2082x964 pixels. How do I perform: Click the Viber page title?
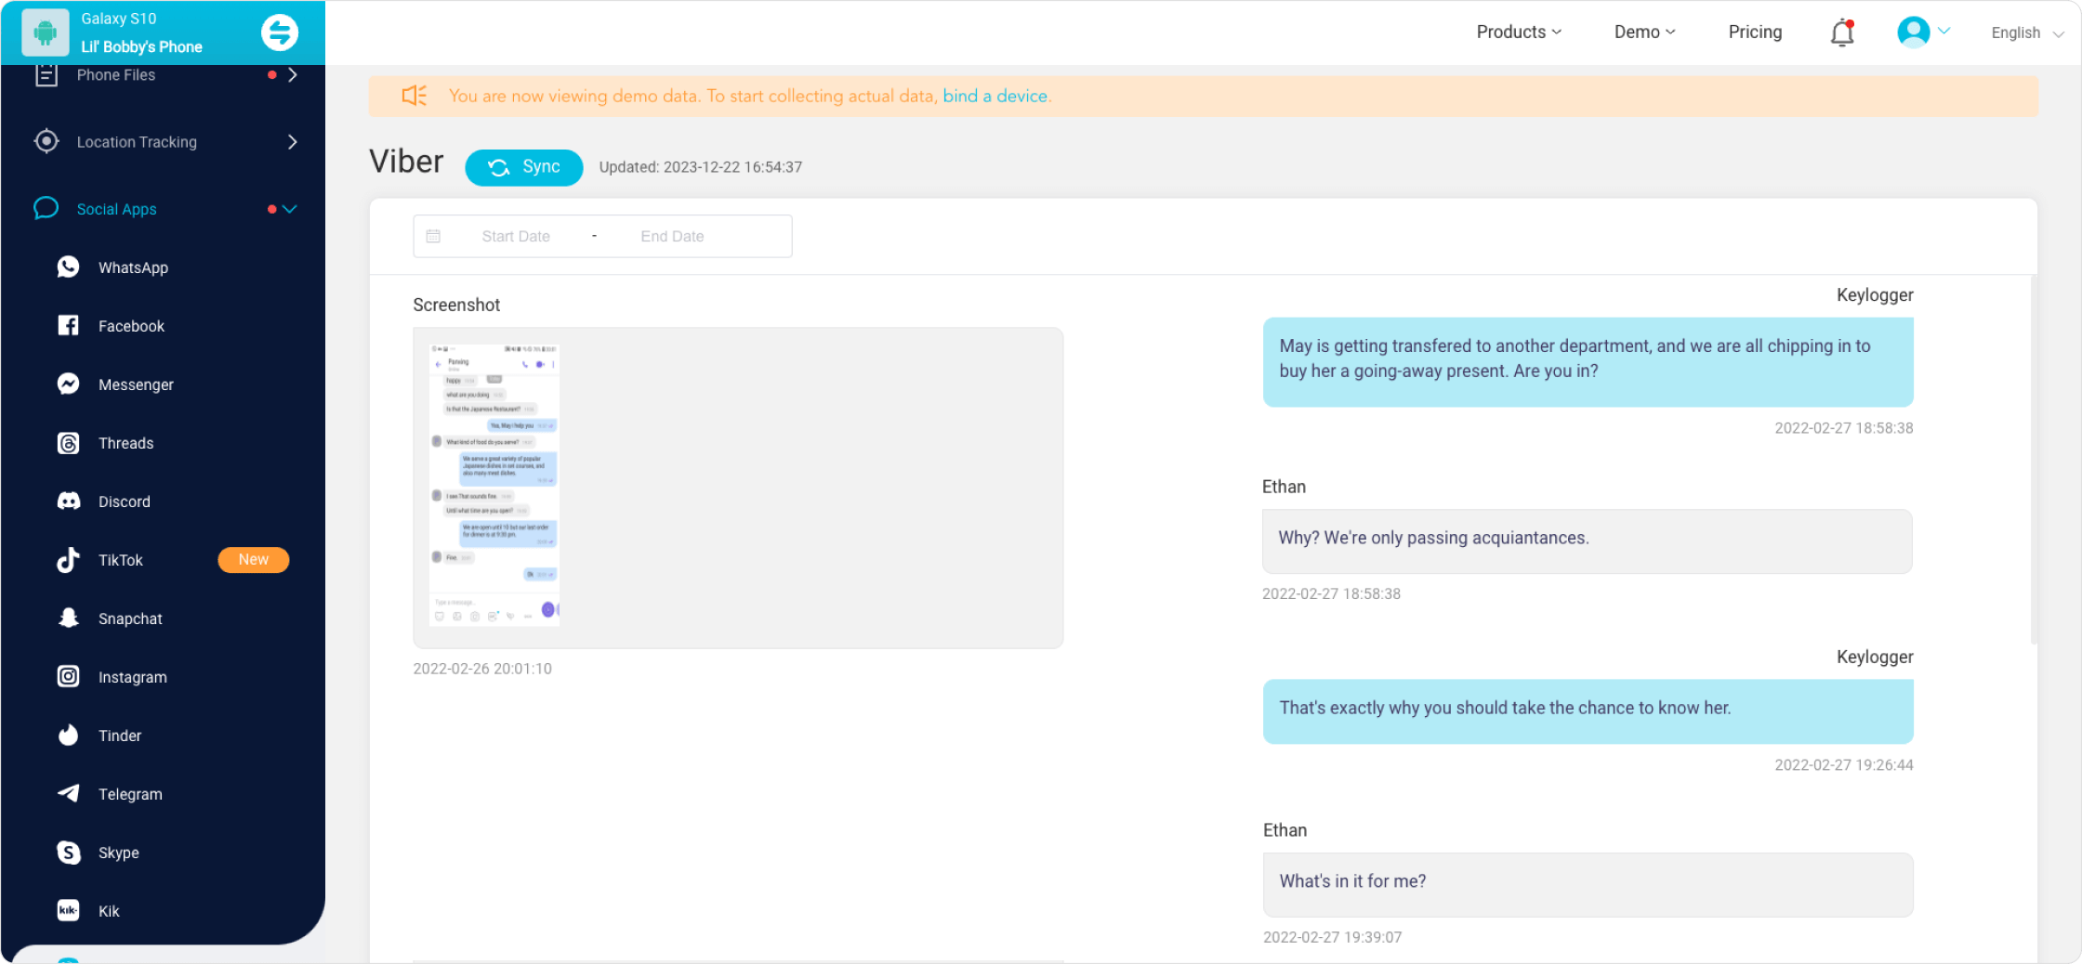[x=406, y=162]
